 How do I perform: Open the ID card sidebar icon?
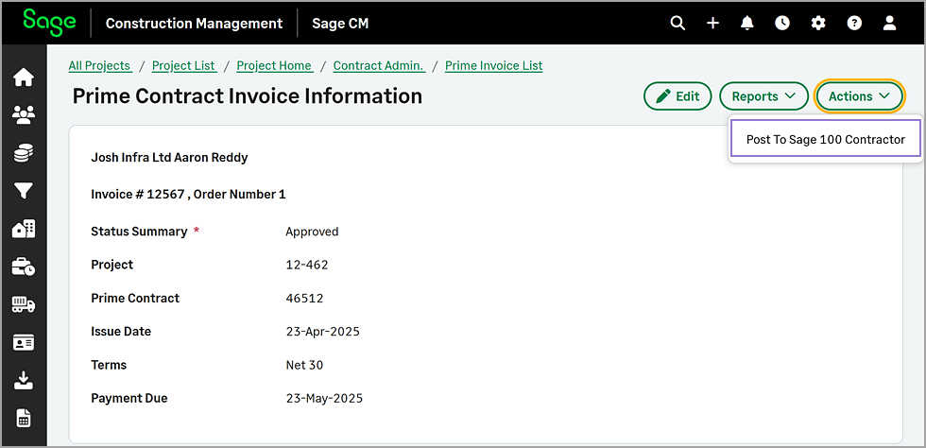coord(24,342)
